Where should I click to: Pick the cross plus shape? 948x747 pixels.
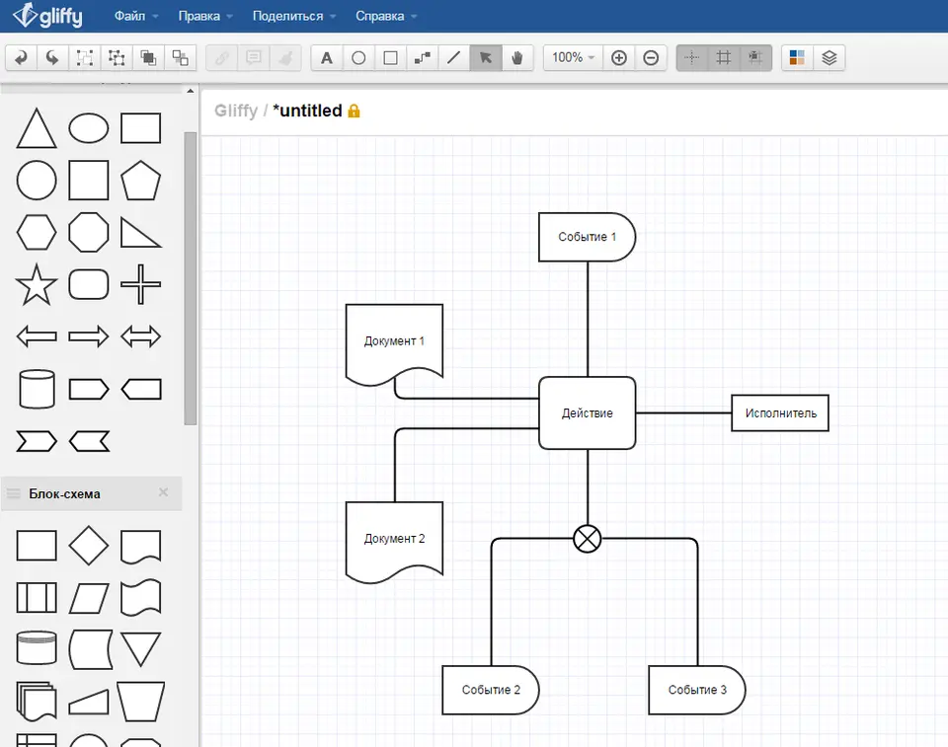point(141,284)
